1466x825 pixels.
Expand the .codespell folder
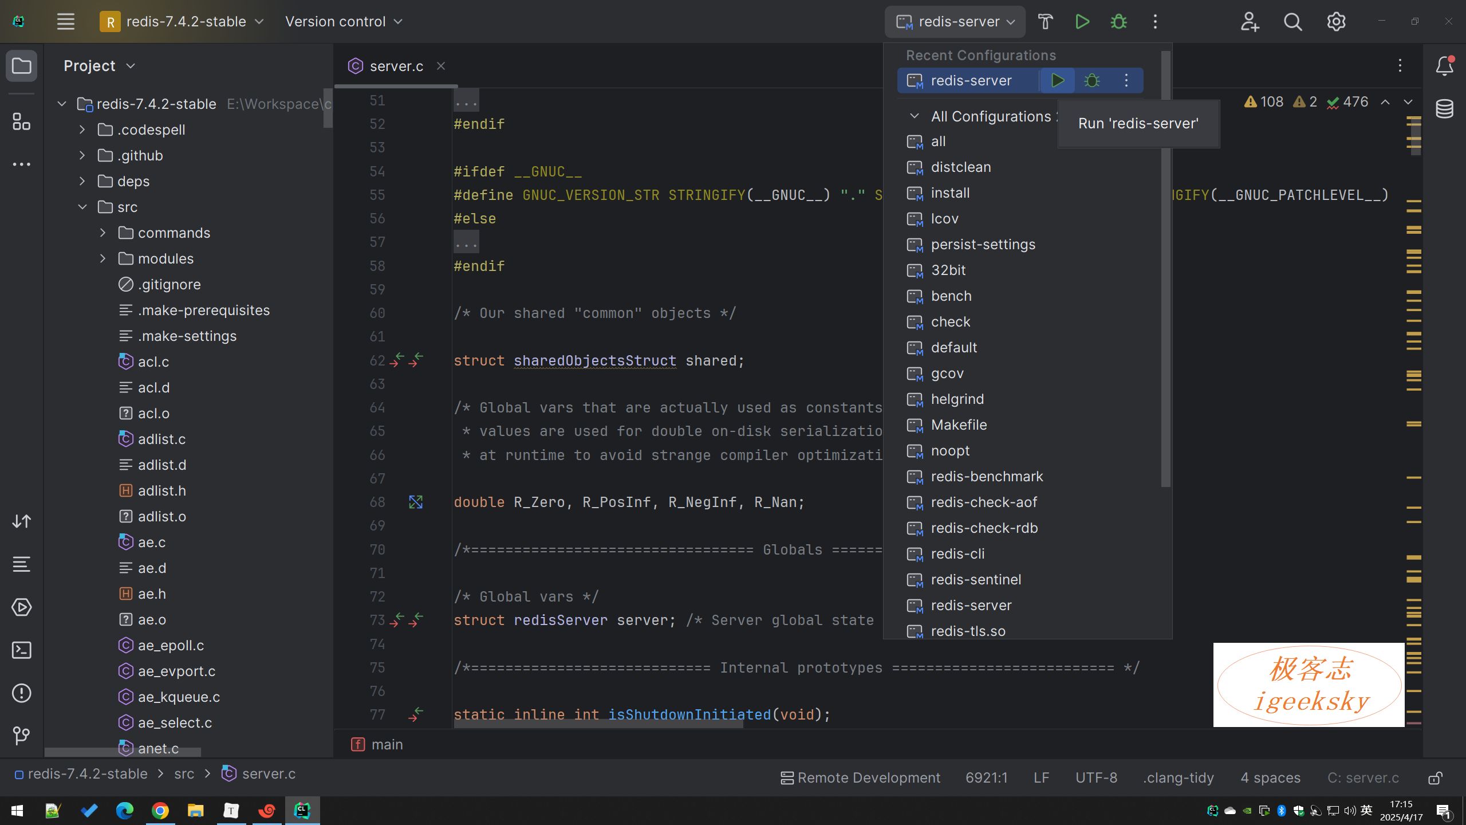pyautogui.click(x=82, y=129)
